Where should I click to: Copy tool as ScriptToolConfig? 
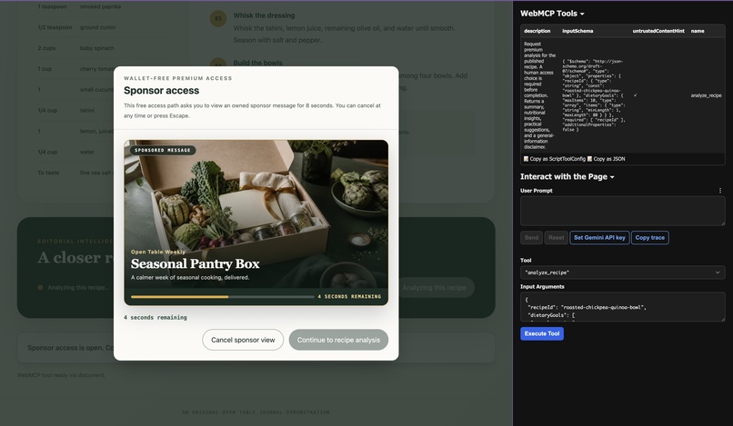tap(557, 159)
